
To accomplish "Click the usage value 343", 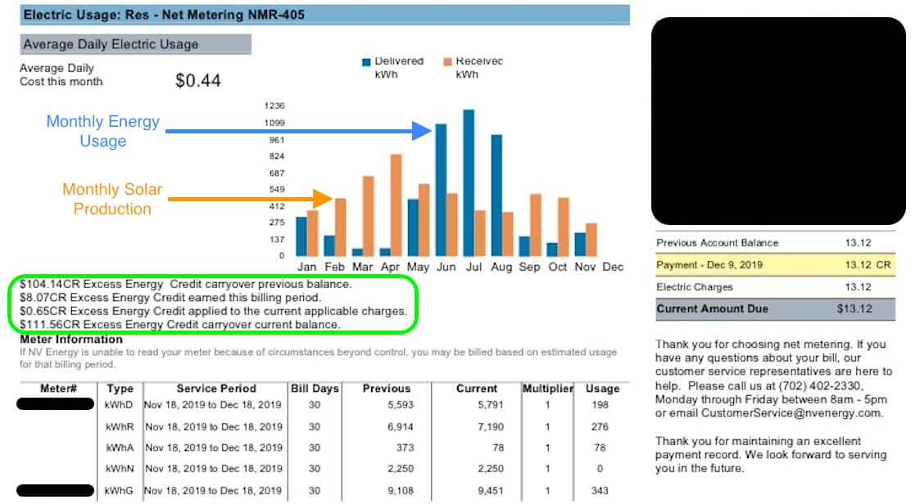I will pyautogui.click(x=600, y=491).
